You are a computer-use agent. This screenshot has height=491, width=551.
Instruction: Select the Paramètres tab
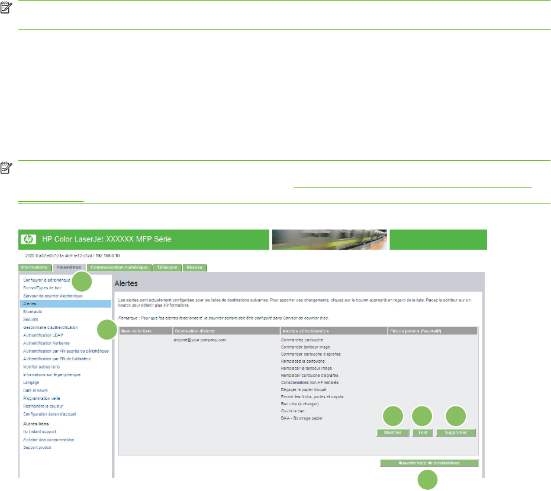[x=69, y=267]
